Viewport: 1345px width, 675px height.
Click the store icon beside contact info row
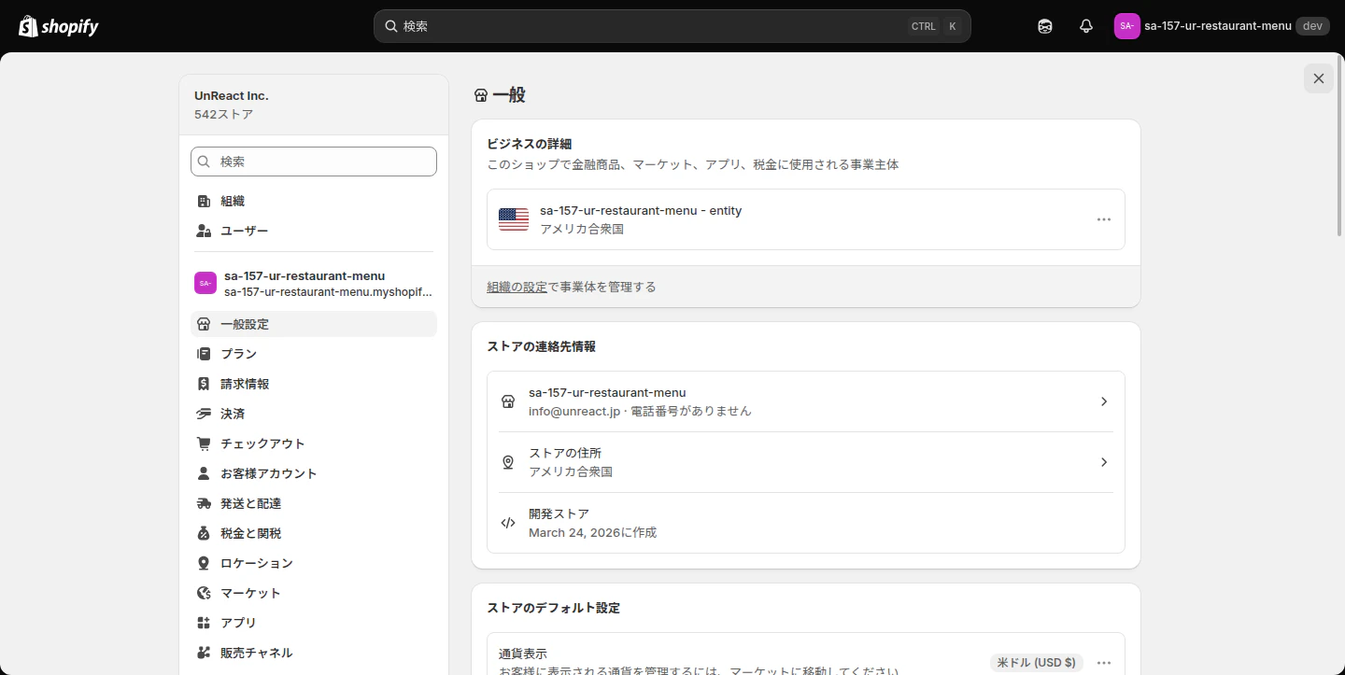(x=508, y=401)
